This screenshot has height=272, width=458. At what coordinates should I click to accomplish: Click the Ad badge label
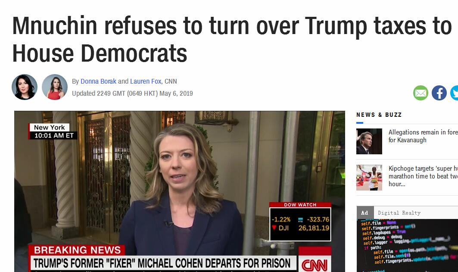[365, 213]
